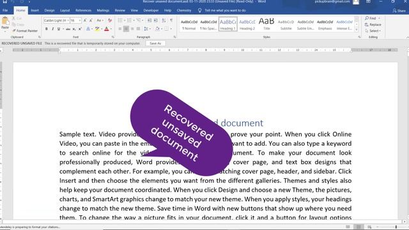Viewport: 409px width, 230px height.
Task: Open the Change Case Aa dropdown
Action: pyautogui.click(x=100, y=20)
